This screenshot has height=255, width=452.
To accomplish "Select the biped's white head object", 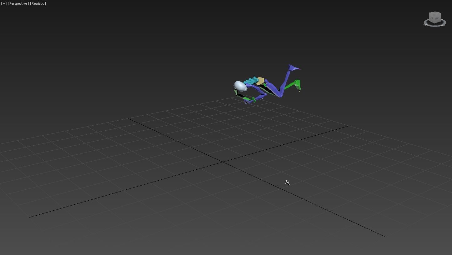I will point(240,86).
